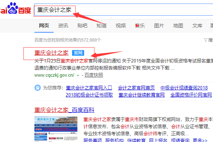The height and width of the screenshot is (142, 213).
Task: Switch to the 音乐 tab
Action: [140, 26]
